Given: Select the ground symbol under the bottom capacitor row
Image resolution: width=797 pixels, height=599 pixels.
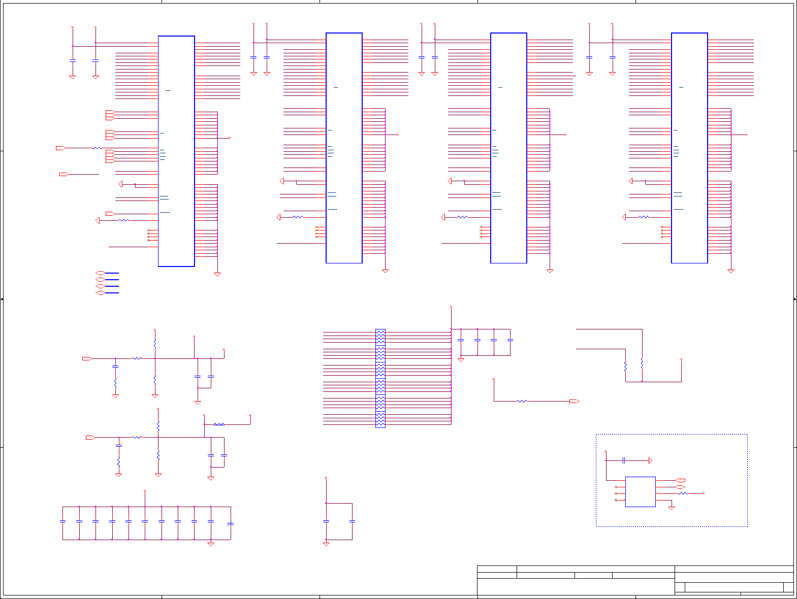Looking at the screenshot, I should [x=211, y=544].
